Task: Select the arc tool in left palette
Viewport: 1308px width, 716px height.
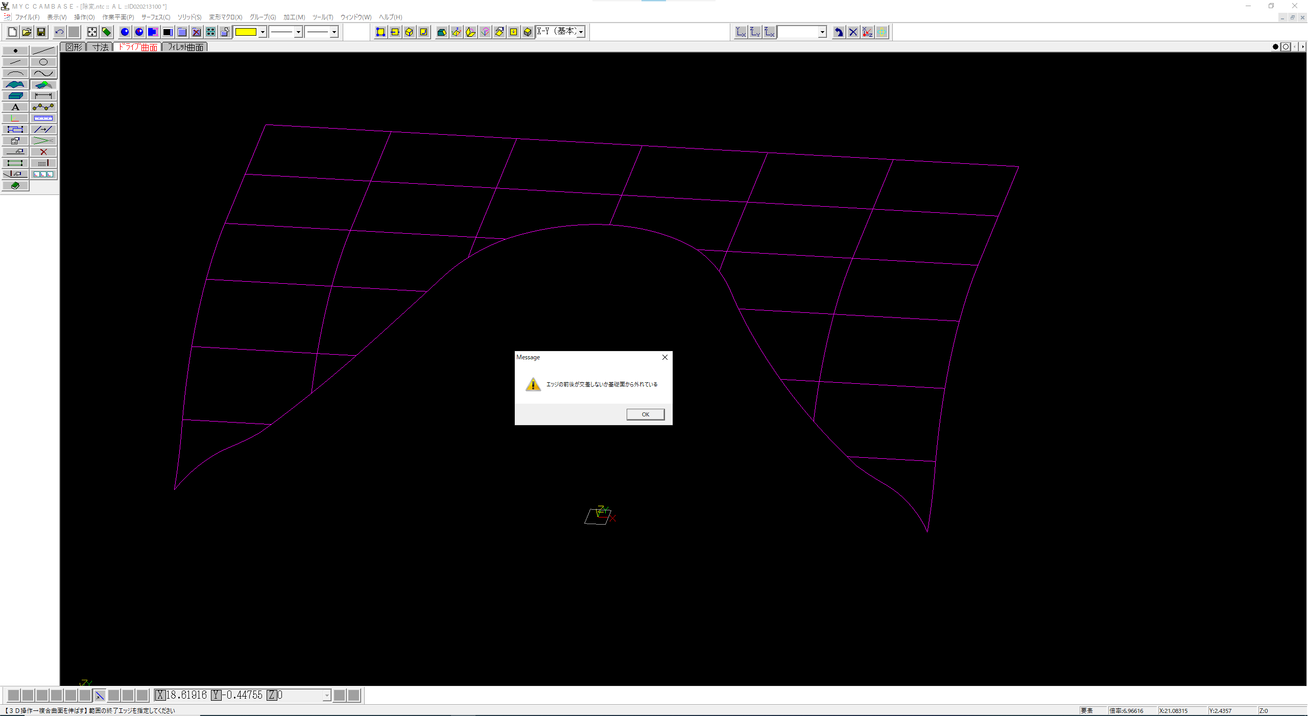Action: pos(15,73)
